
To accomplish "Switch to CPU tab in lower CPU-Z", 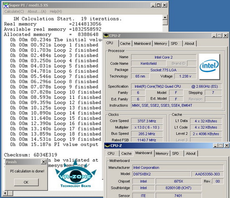I will (111, 153).
